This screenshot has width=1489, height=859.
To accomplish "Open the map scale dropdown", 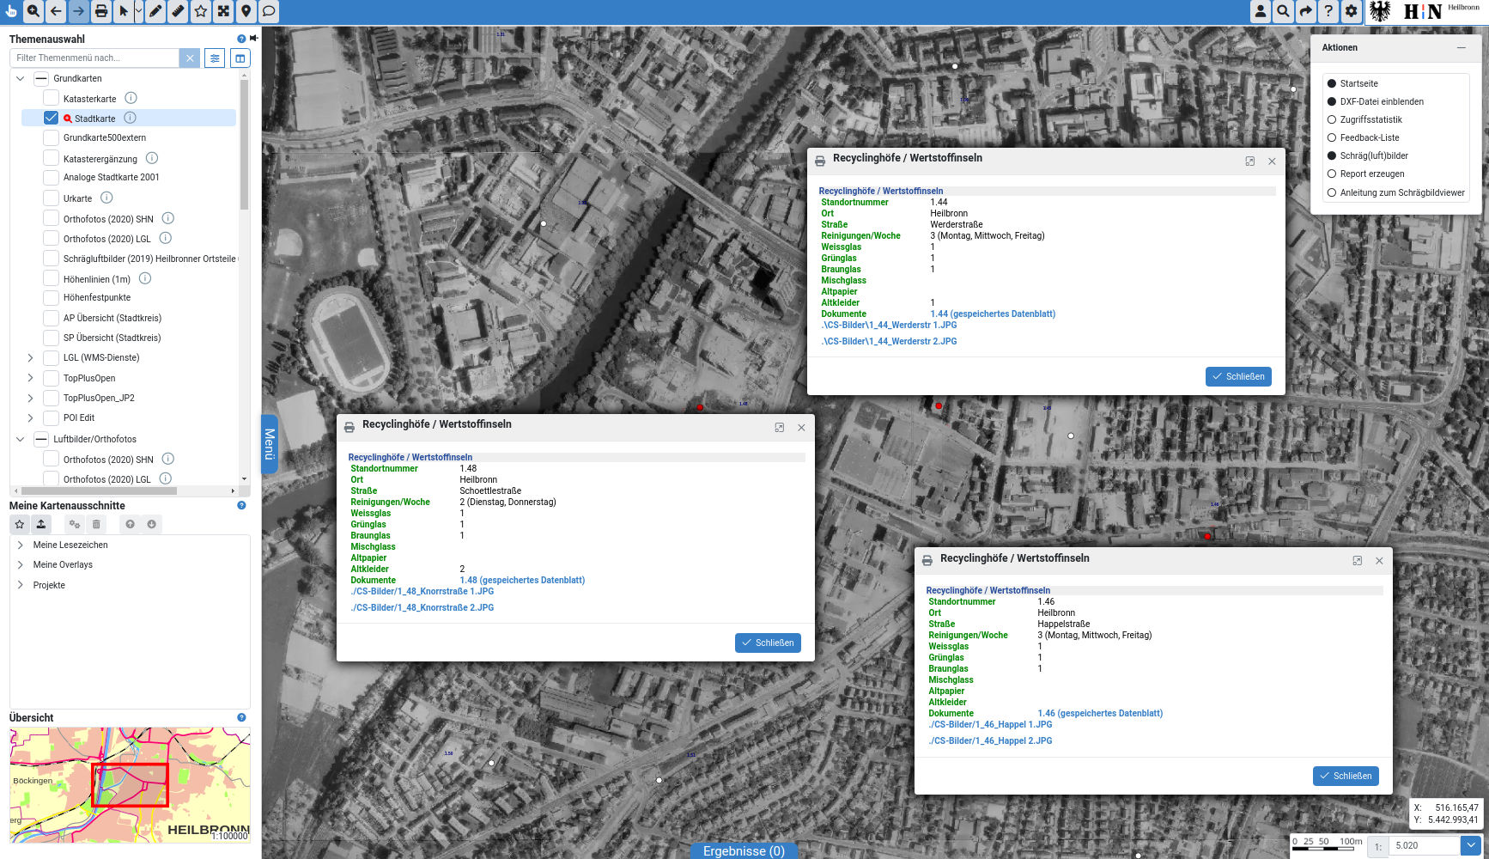I will tap(1471, 845).
